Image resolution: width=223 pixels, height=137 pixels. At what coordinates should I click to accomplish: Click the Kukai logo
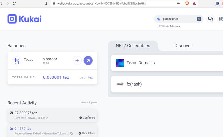click(24, 19)
